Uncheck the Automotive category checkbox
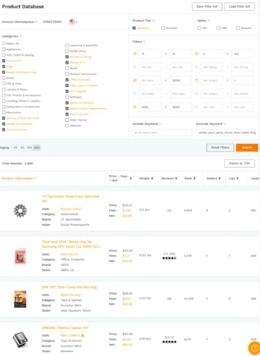260x356 pixels. [4, 61]
